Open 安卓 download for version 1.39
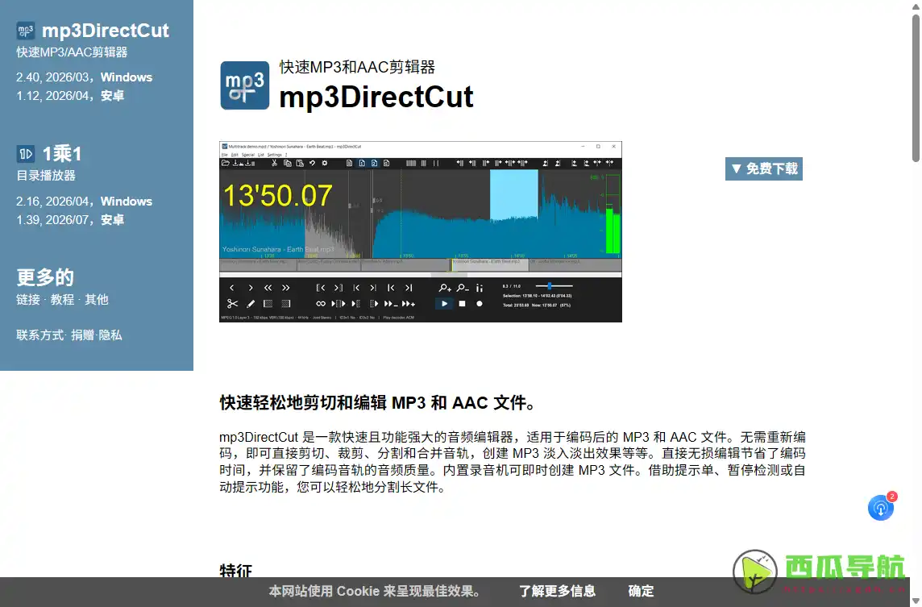This screenshot has width=922, height=607. (112, 219)
